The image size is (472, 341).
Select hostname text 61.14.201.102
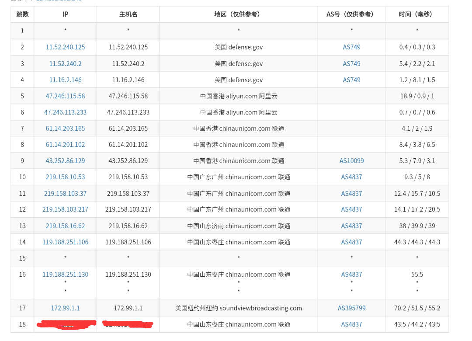128,145
